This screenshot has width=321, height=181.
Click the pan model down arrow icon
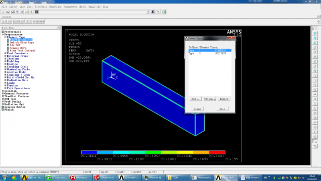coord(315,109)
